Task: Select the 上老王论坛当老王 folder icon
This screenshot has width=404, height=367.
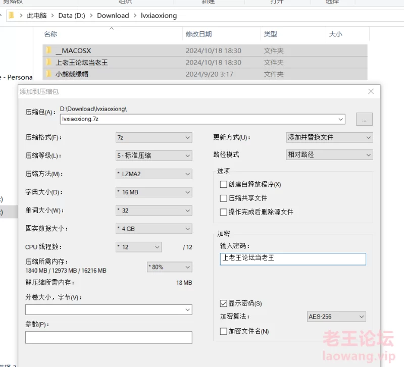Action: 48,62
